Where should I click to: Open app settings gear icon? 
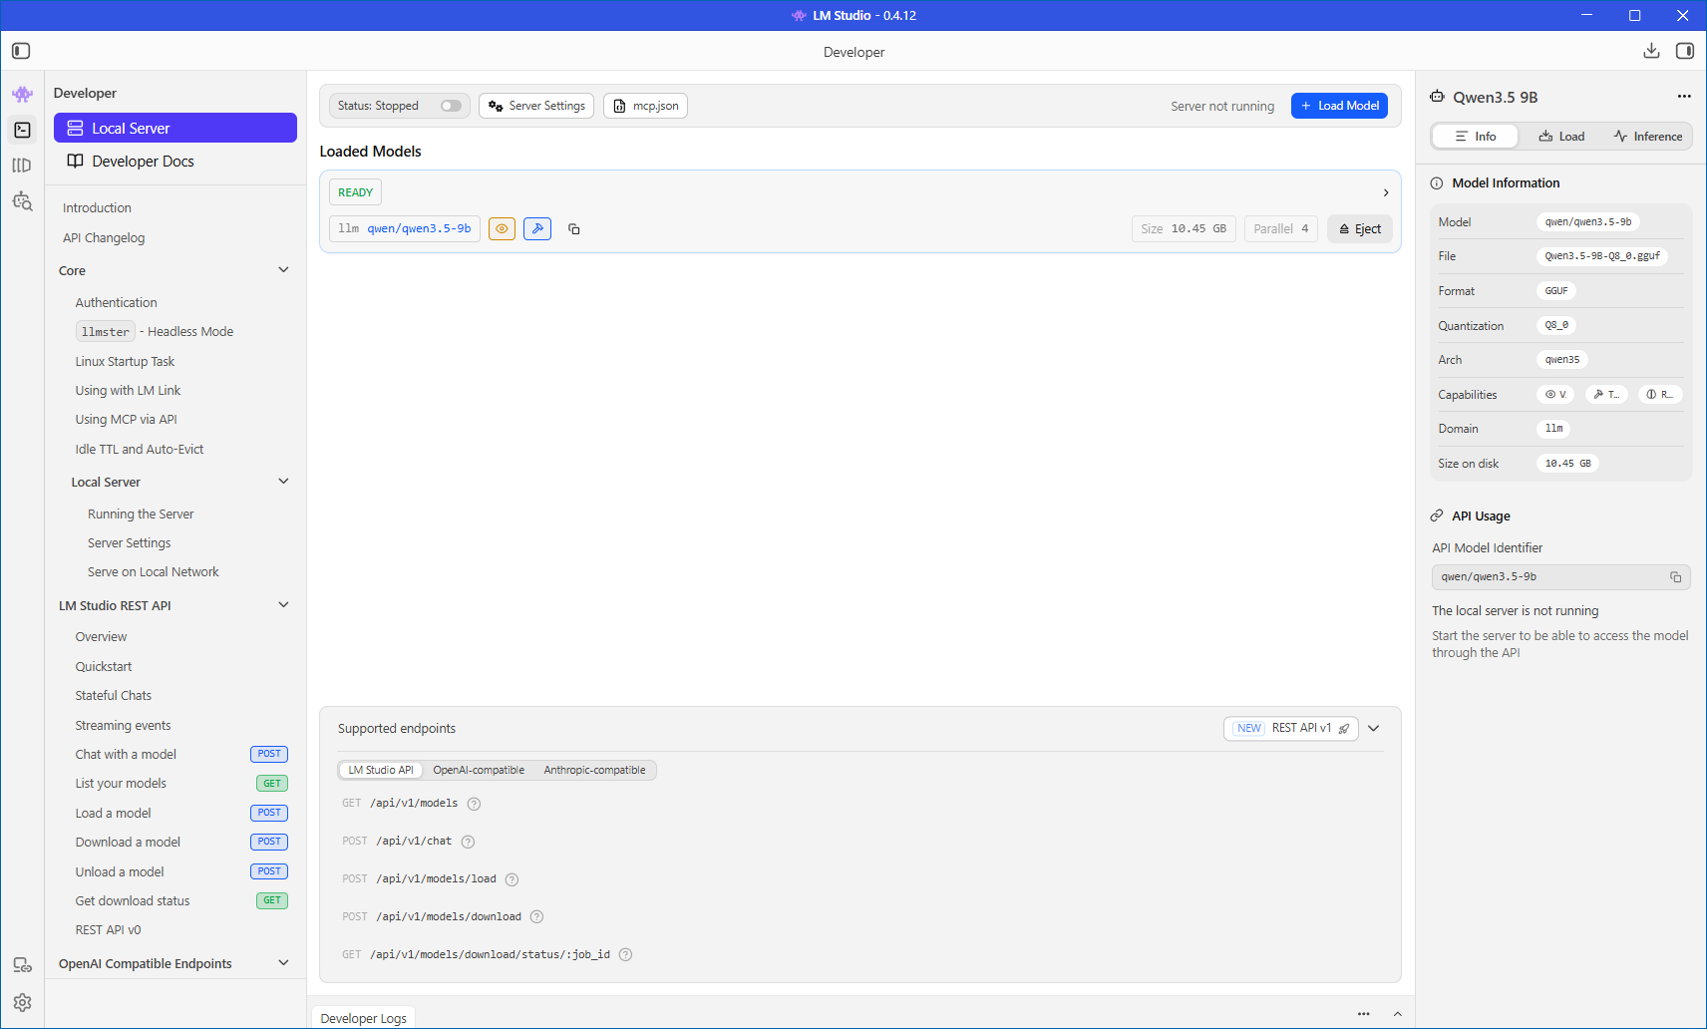pyautogui.click(x=22, y=1003)
